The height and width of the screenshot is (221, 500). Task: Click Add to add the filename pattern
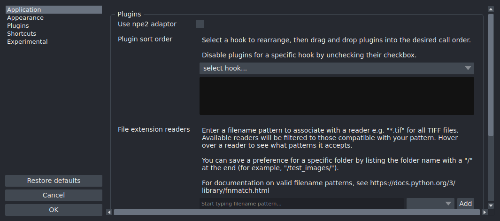465,203
